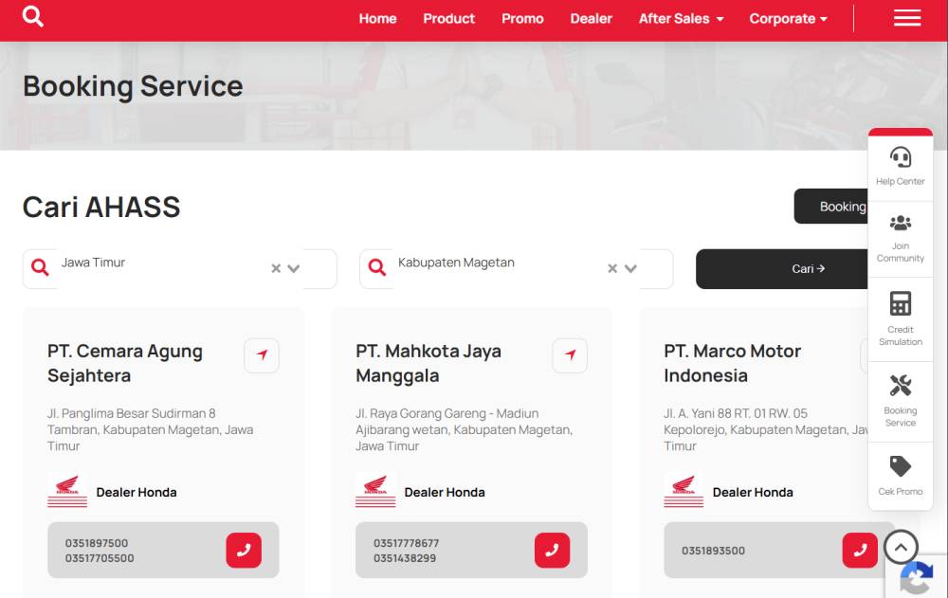Click the Jl. Raya Gorang Gareng address
948x598 pixels.
[464, 429]
